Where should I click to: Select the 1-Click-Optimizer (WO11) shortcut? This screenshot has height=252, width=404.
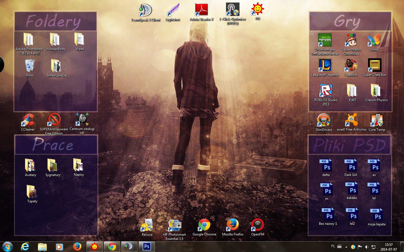tap(233, 14)
